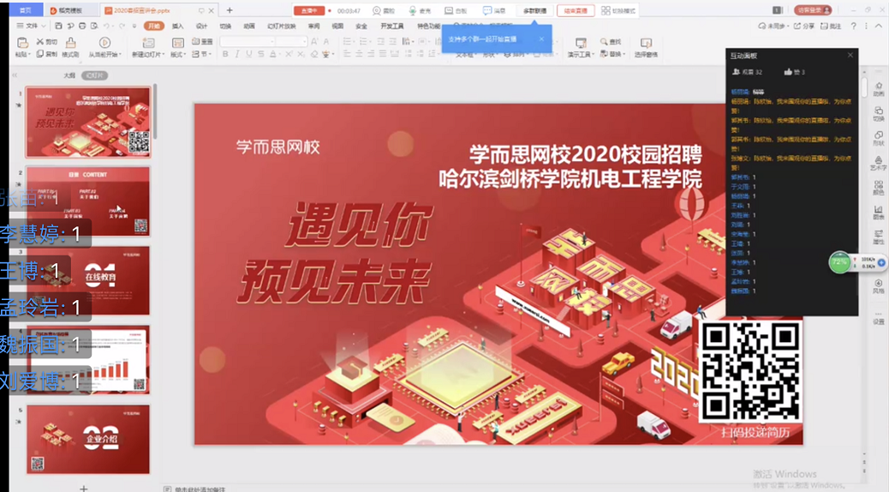The width and height of the screenshot is (889, 492).
Task: Click the New Slide icon
Action: 148,43
